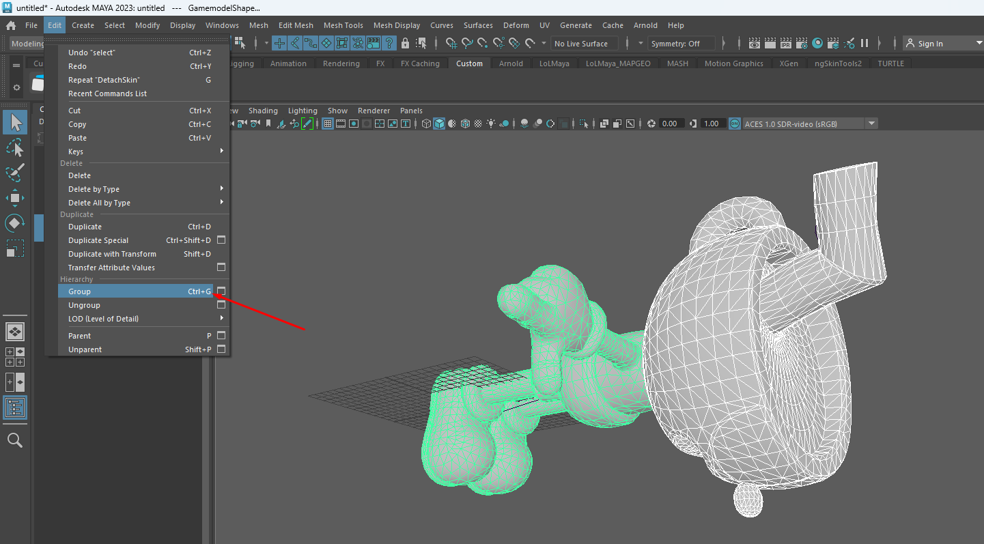
Task: Toggle the viewport isolate select icon
Action: coord(582,124)
